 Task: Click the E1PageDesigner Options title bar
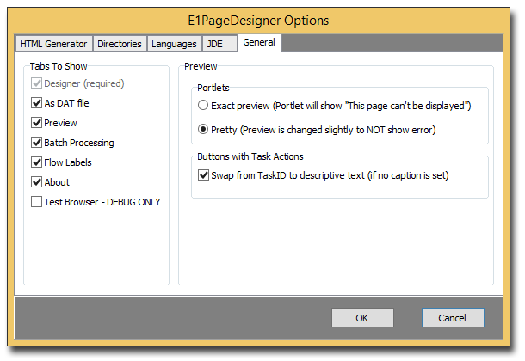tap(258, 21)
